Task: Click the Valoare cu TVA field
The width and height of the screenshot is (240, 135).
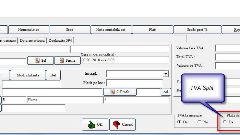Action: (228, 66)
